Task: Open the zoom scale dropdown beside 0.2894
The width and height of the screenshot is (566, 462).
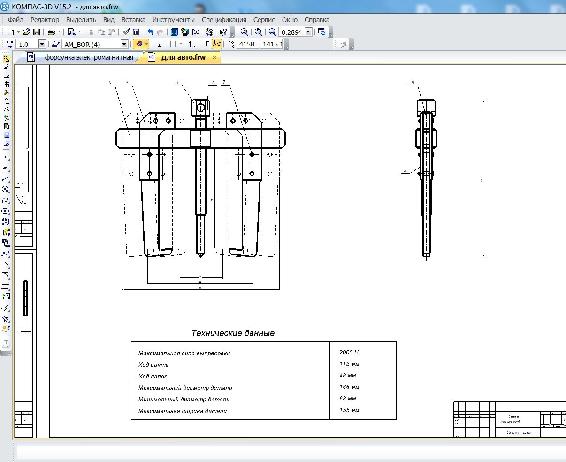Action: 308,32
